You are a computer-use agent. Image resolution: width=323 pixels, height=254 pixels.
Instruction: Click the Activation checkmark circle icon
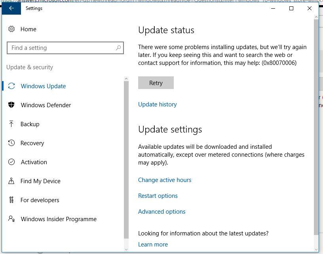(11, 162)
